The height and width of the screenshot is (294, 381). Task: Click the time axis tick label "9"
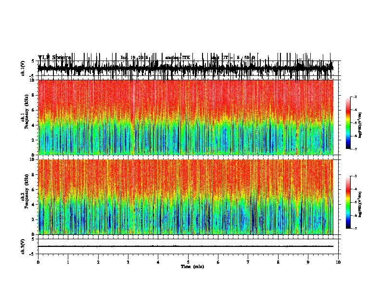coord(308,262)
